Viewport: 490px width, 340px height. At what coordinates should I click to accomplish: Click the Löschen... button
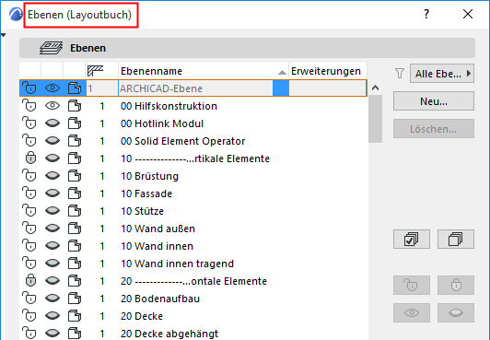(434, 129)
